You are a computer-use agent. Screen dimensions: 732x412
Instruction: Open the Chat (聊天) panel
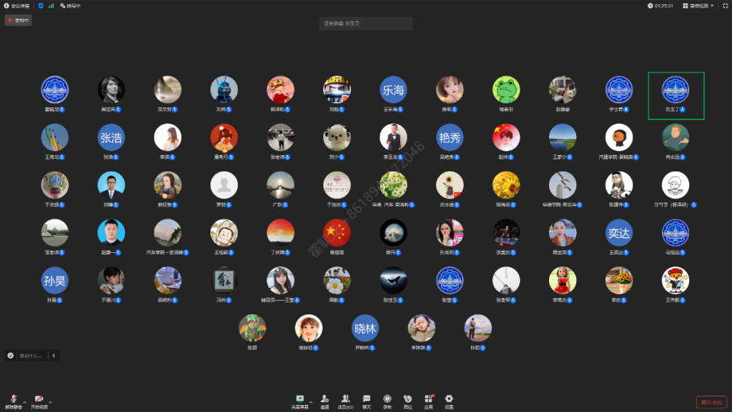367,400
